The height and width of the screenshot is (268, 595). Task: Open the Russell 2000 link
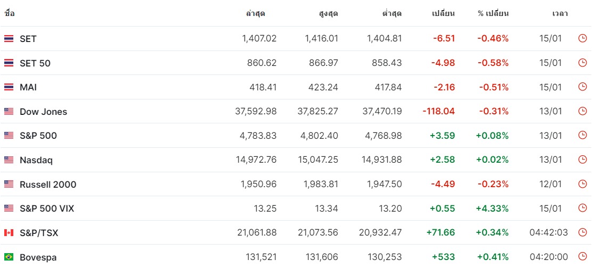tap(48, 184)
